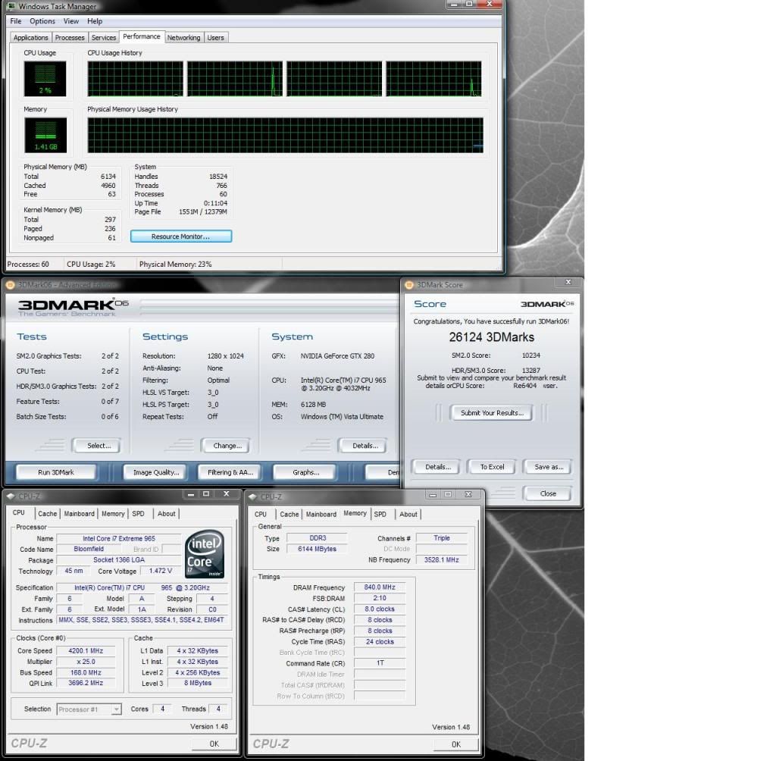Switch to the Users tab
The width and height of the screenshot is (776, 761).
pos(216,38)
